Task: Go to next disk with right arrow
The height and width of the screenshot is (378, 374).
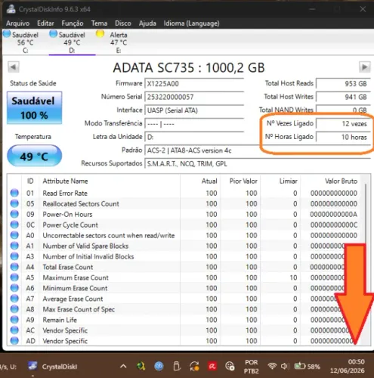Action: point(364,67)
